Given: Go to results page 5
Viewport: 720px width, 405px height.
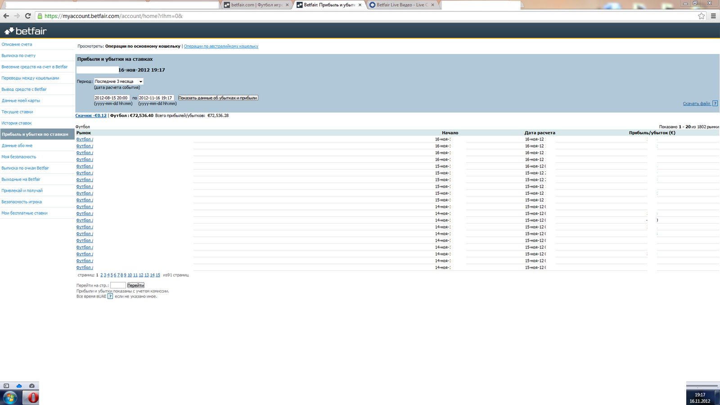Looking at the screenshot, I should point(112,275).
